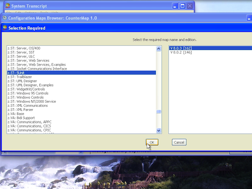Click the Selection Required dialog title icon
Screen dimensions: 252x189
(x=5, y=28)
